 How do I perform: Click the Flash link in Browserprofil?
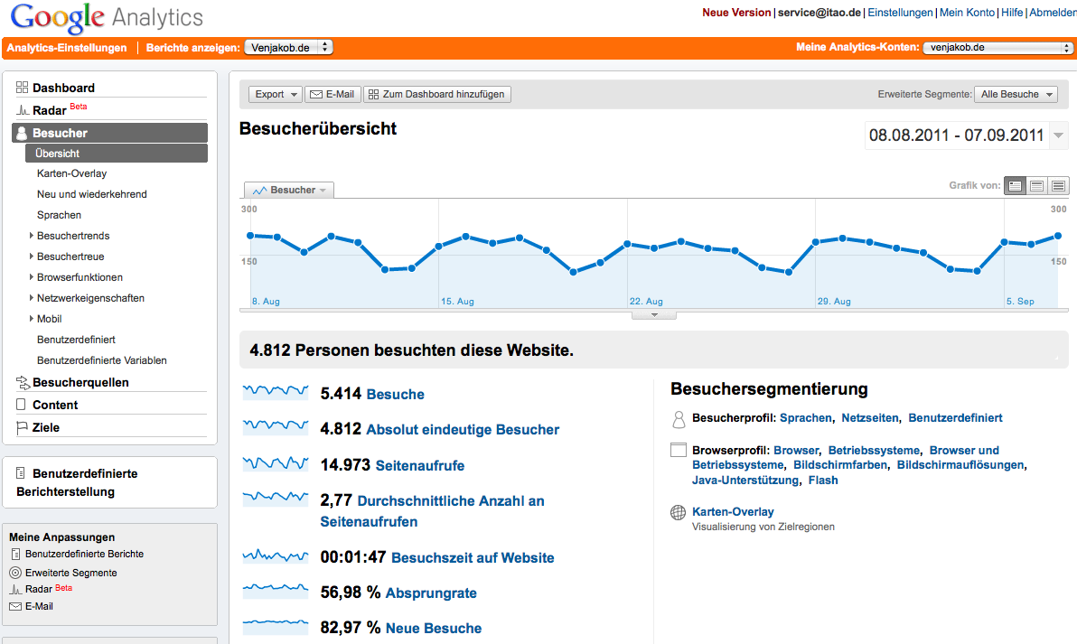(x=823, y=480)
